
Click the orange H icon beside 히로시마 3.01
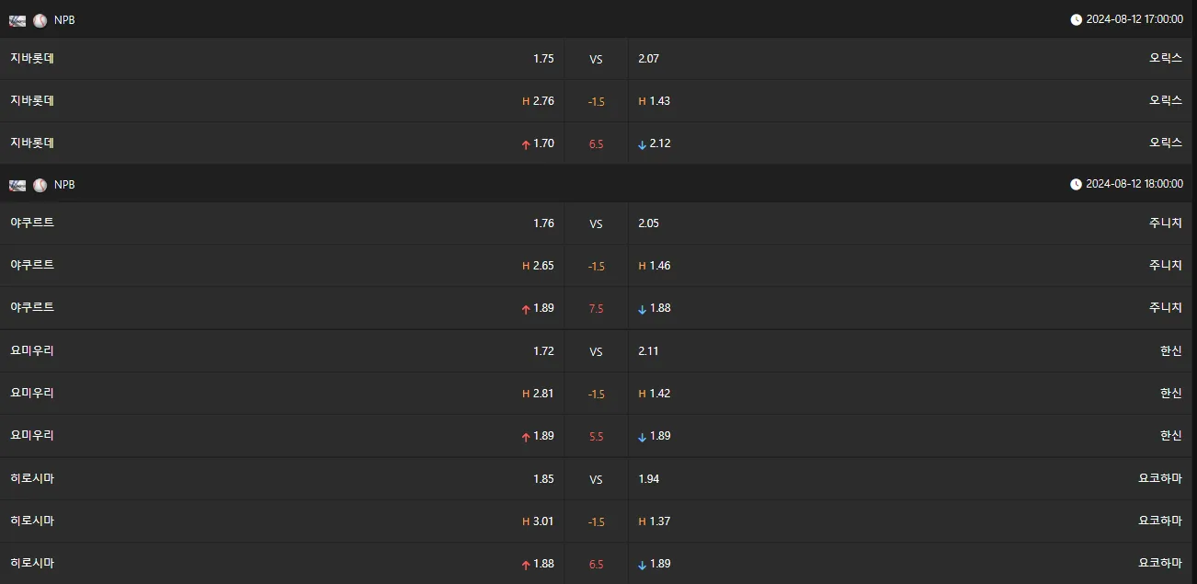[x=526, y=521]
